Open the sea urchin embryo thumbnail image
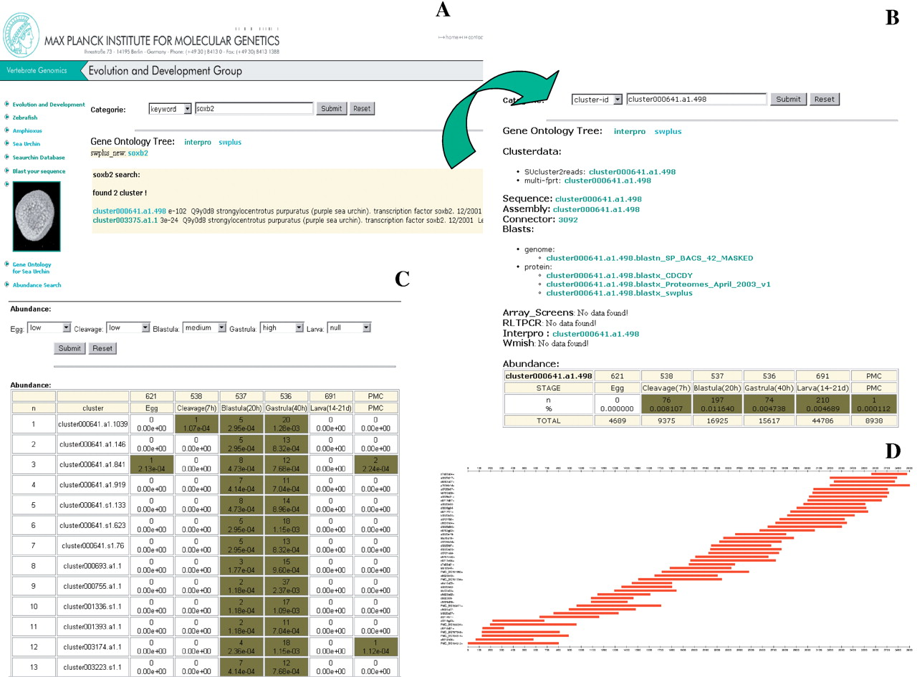The width and height of the screenshot is (917, 677). tap(37, 216)
